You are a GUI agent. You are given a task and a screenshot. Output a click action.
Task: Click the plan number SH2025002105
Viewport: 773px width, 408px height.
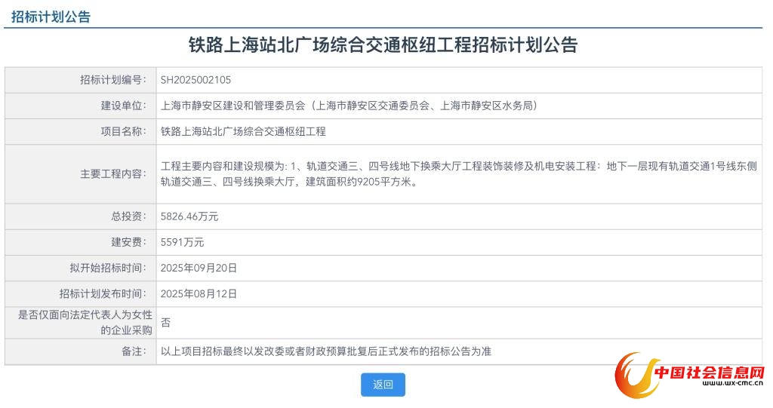(x=196, y=79)
